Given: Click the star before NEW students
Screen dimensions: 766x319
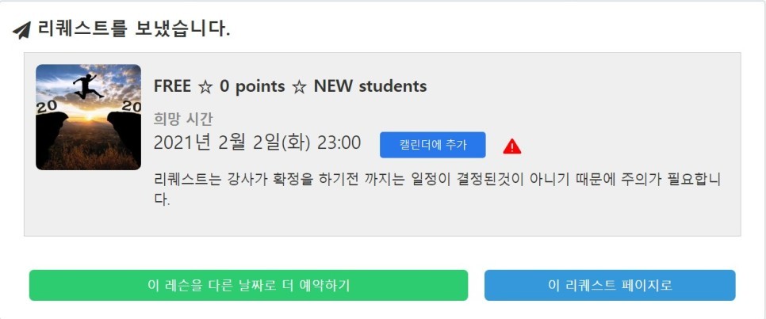Looking at the screenshot, I should [x=299, y=86].
